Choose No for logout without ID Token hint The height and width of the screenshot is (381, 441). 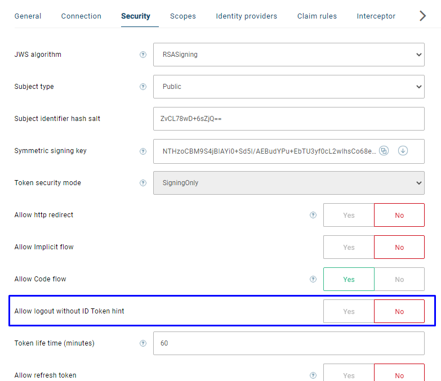399,311
